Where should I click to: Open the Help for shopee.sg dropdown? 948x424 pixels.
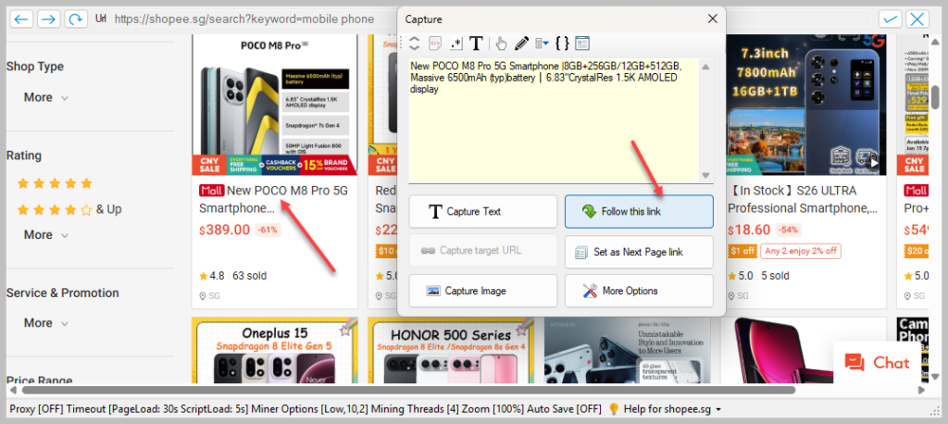point(664,409)
